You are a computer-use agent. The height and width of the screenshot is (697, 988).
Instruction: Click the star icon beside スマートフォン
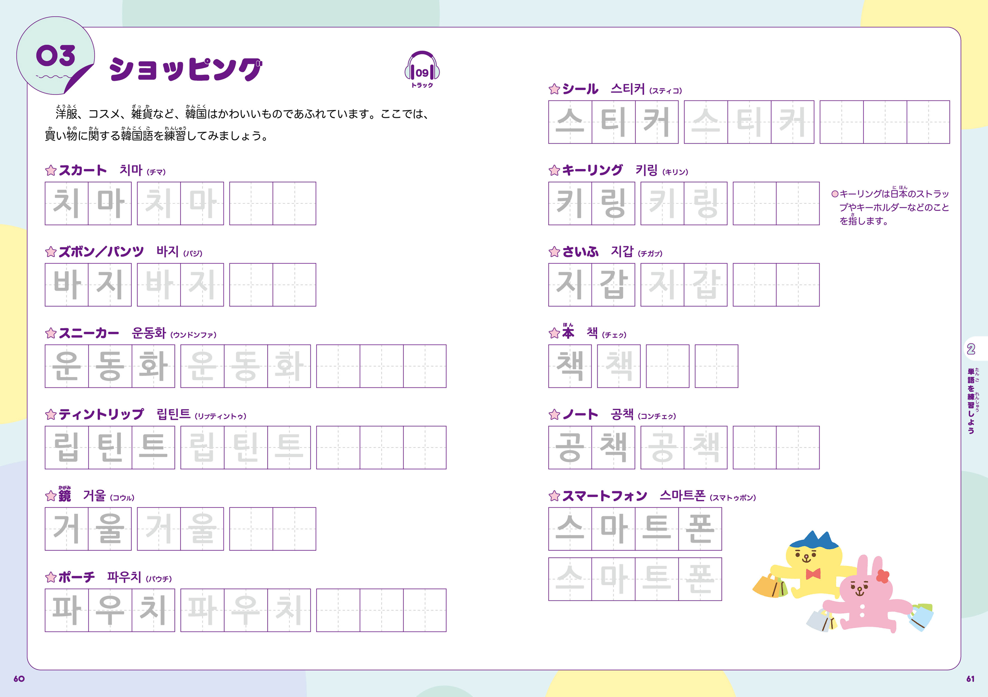(554, 496)
